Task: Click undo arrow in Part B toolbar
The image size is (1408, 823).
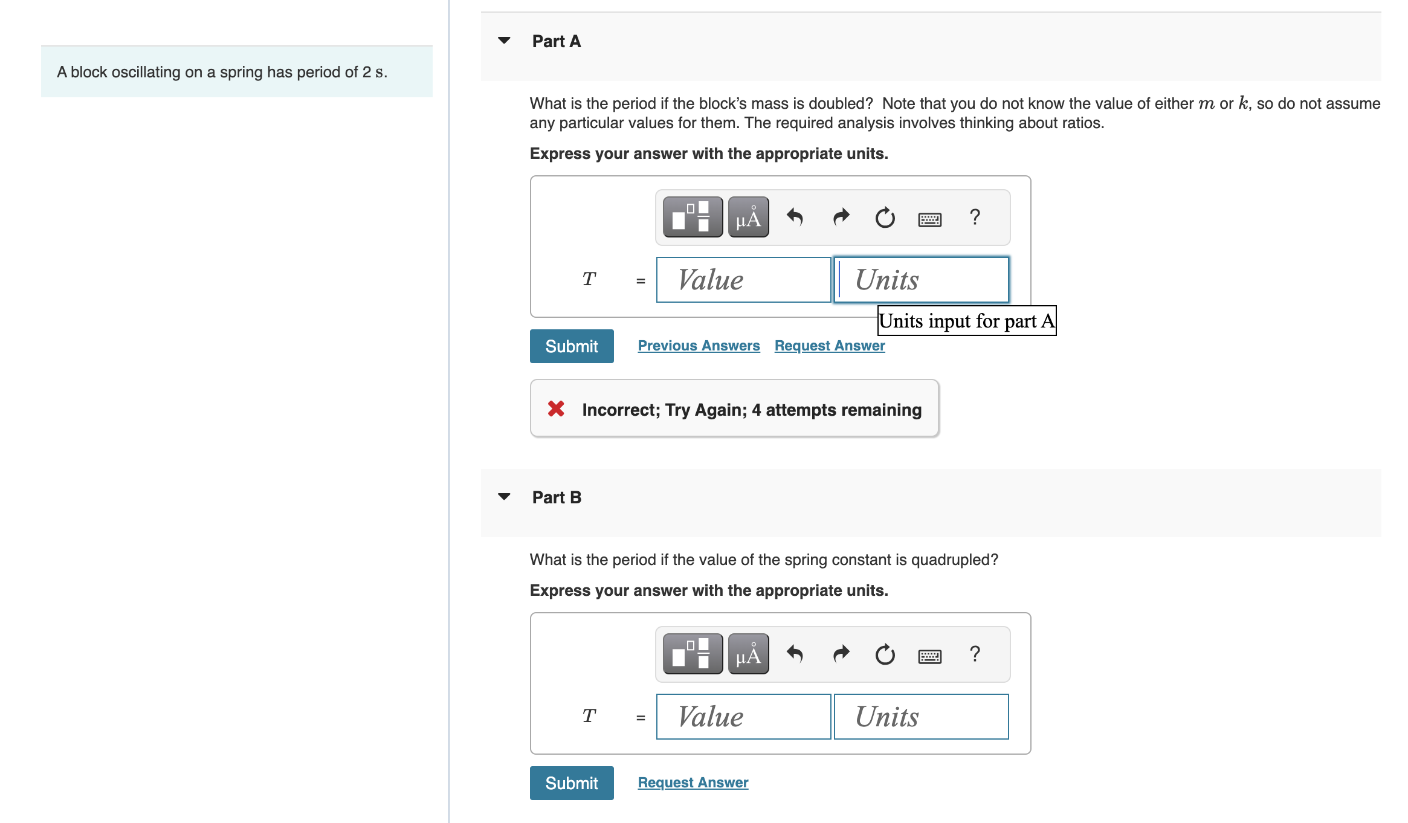Action: (795, 654)
